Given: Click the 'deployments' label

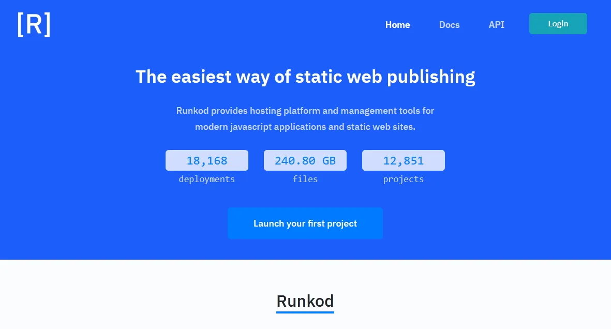Looking at the screenshot, I should click(207, 179).
